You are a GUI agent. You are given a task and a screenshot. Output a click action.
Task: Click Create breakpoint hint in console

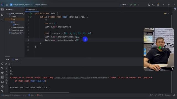point(99,78)
